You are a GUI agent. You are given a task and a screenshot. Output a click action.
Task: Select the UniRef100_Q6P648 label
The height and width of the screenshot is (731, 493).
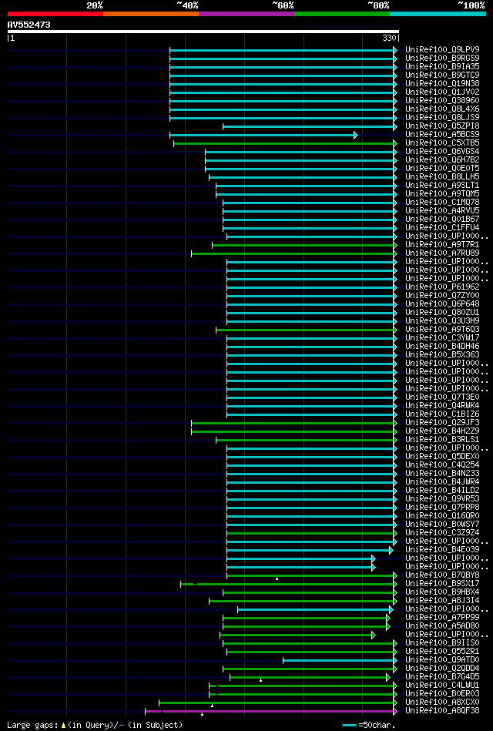tap(442, 304)
